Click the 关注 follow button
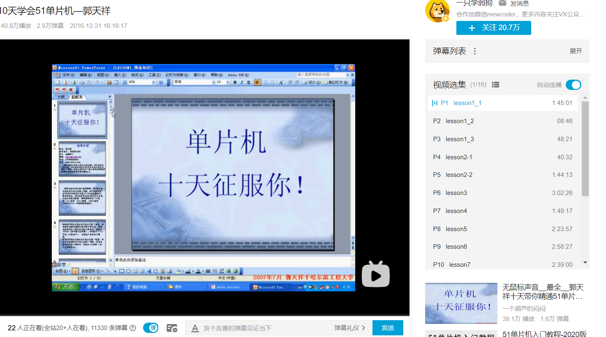The height and width of the screenshot is (337, 606). click(x=493, y=28)
